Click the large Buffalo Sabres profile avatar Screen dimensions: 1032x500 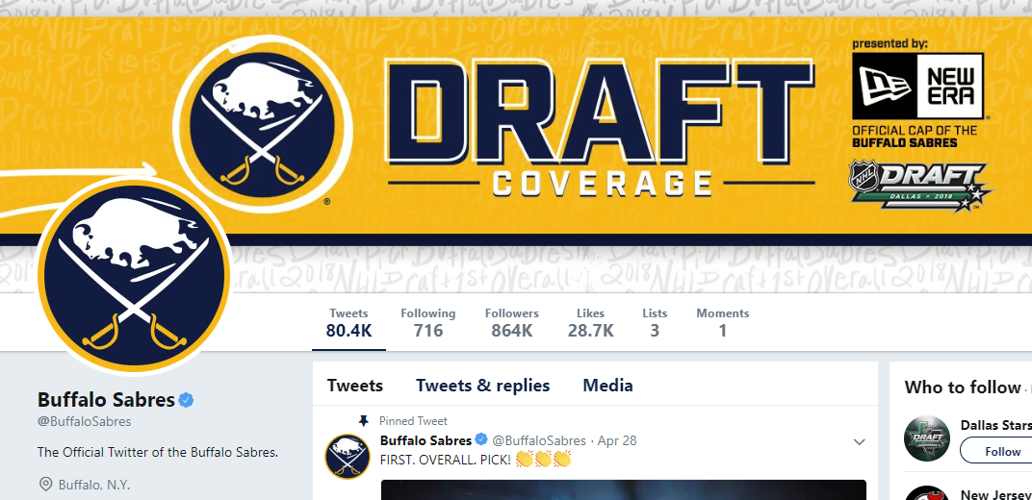[134, 276]
